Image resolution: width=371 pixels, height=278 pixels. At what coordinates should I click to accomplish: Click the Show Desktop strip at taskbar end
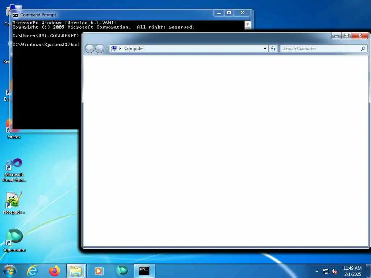coord(368,271)
